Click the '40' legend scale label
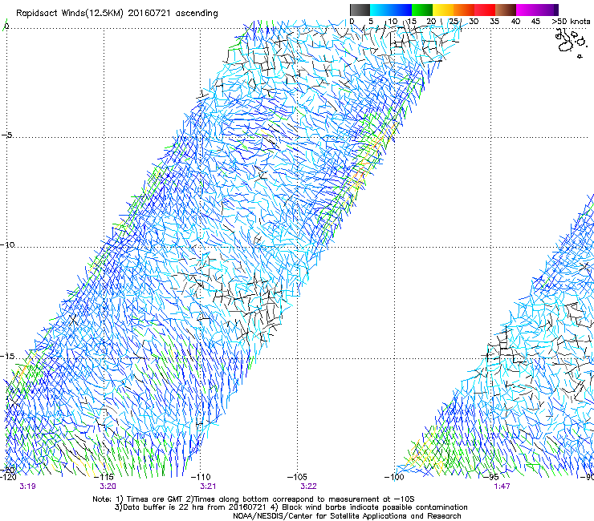The width and height of the screenshot is (594, 521). [515, 22]
